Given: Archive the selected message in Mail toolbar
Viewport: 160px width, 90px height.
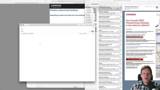Looking at the screenshot, I should pyautogui.click(x=99, y=2).
